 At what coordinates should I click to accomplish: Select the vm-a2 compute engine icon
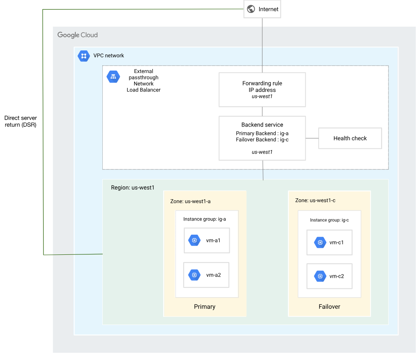pos(194,275)
